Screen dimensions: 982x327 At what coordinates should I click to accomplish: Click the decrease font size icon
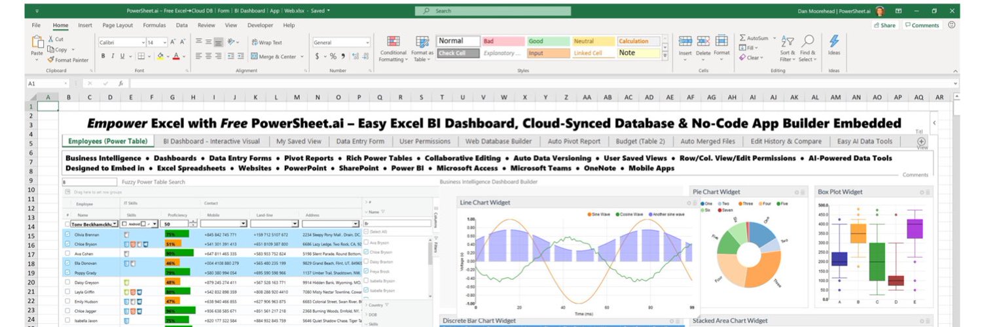coord(183,42)
